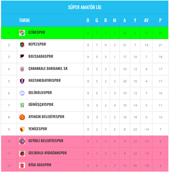Click the Gelibolu Aydoğanspor crest
Screen dimensions: 170x173
click(22, 153)
